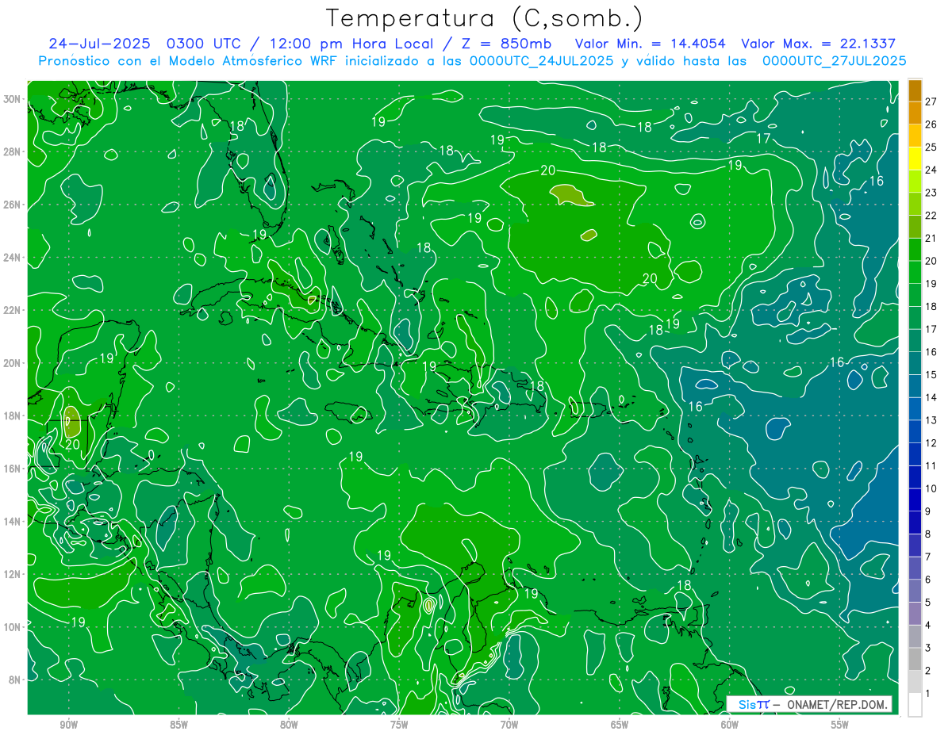Click the color bar label "23"

pyautogui.click(x=931, y=192)
